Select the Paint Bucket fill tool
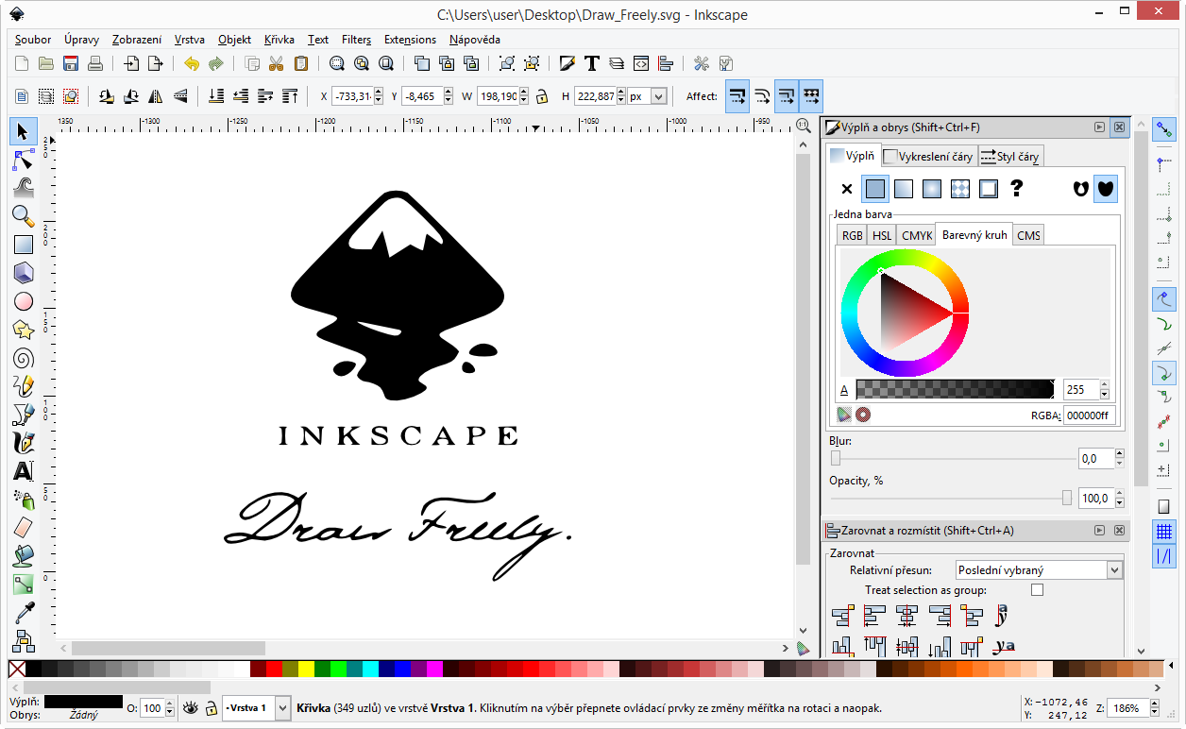 coord(24,556)
